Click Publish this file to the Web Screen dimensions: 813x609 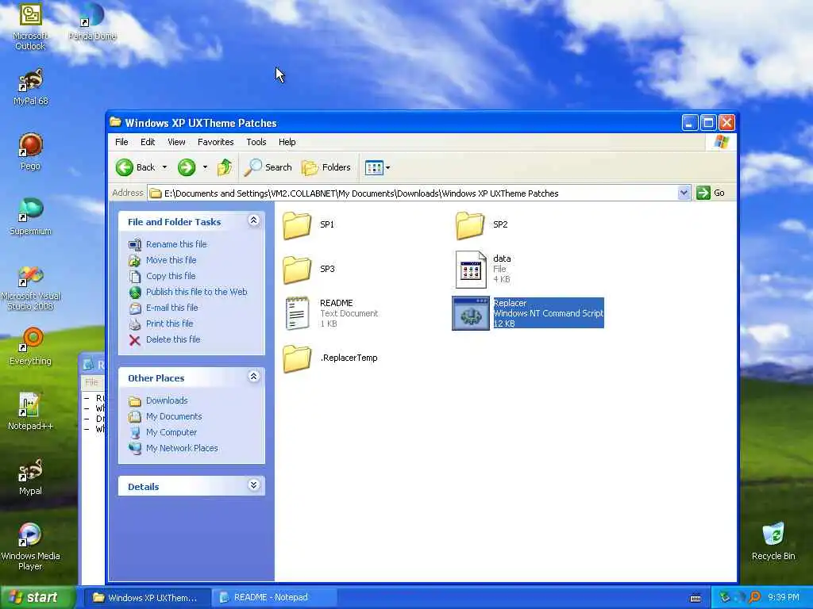197,292
